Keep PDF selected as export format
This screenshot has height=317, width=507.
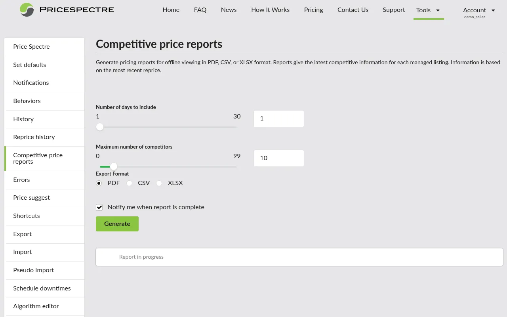(99, 183)
